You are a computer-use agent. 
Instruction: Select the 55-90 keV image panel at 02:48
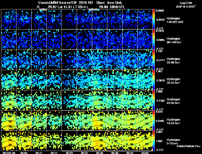[x=115, y=60]
